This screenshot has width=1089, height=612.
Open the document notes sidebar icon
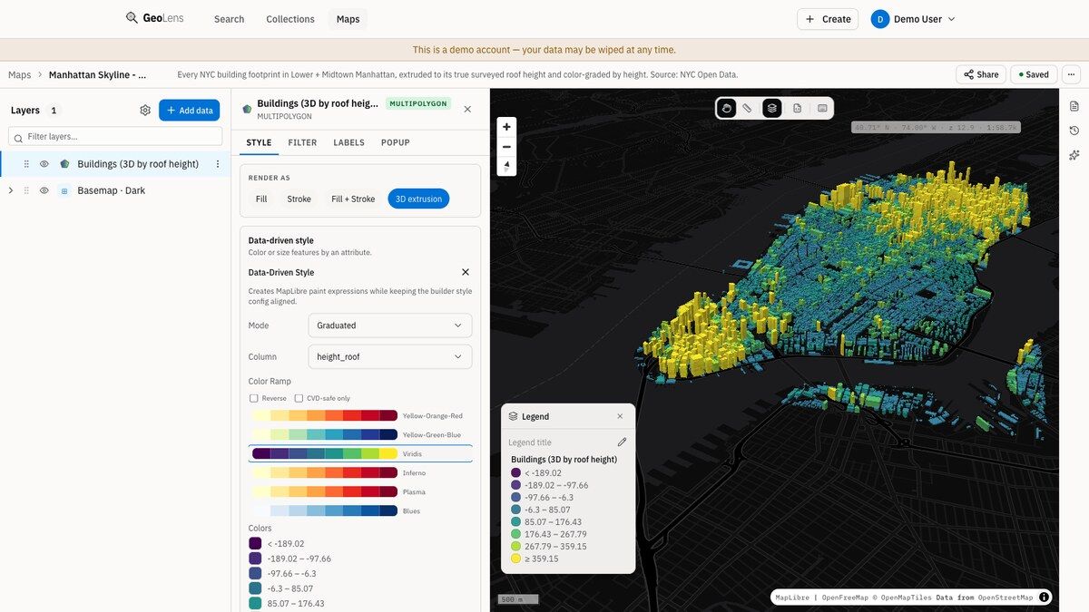(x=1074, y=107)
